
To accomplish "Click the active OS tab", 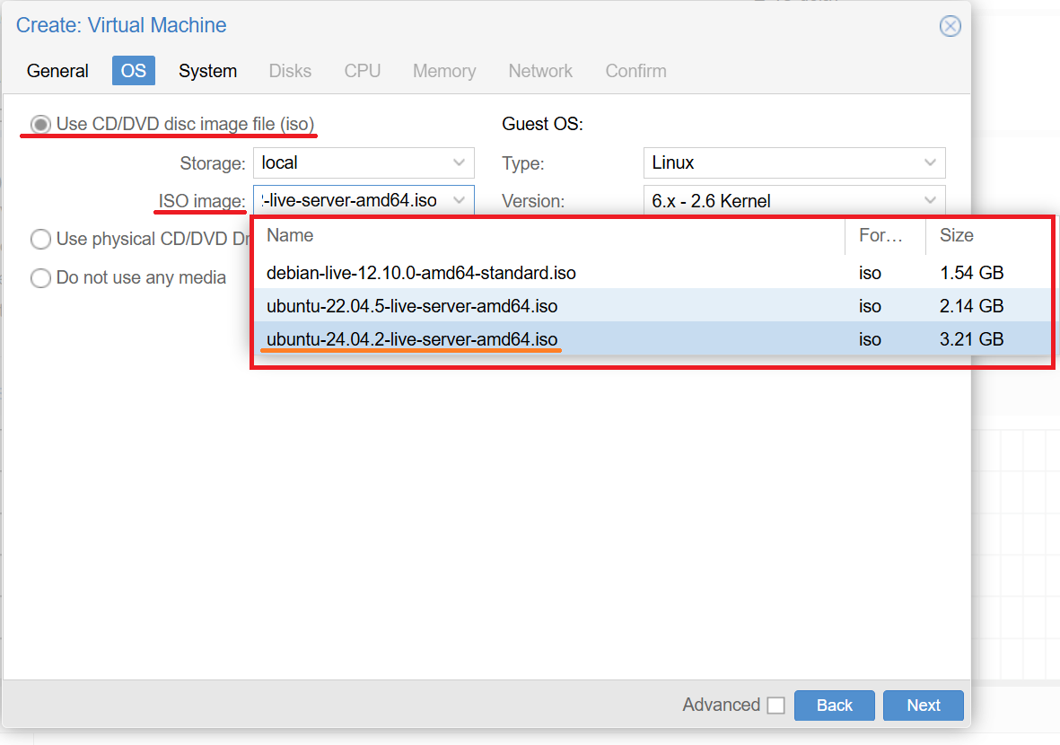I will (x=133, y=71).
